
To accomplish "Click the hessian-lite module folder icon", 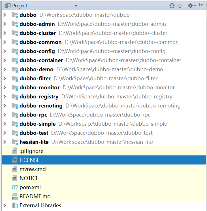I will [15, 142].
